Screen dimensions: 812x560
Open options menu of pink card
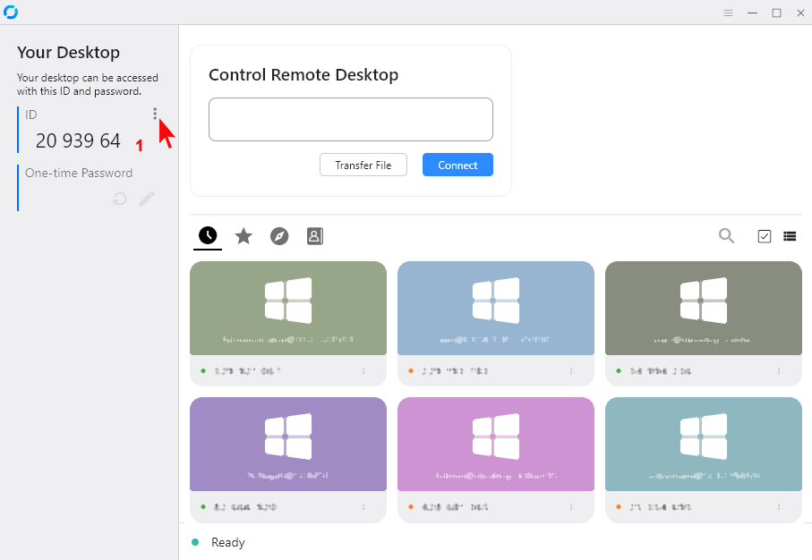571,507
